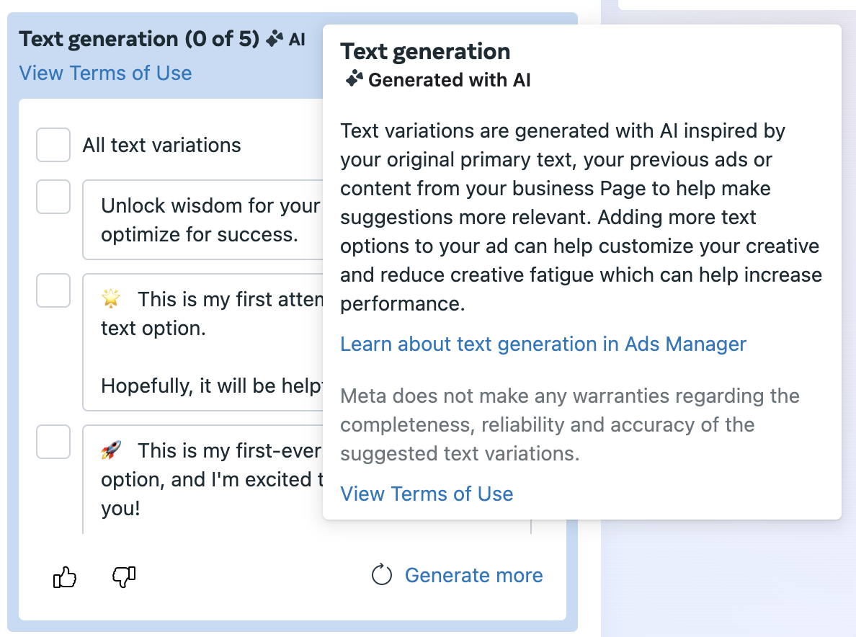Screen dimensions: 856x637
Task: Click the Text generation (0 of 5) heading
Action: 139,40
